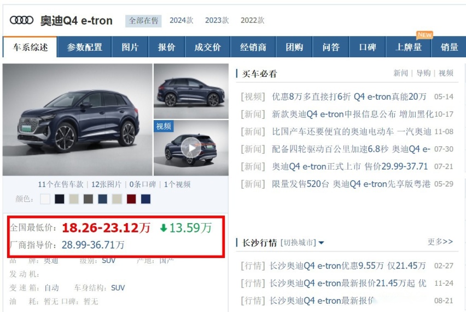Select the 2023款 model year
The width and height of the screenshot is (466, 312).
click(x=217, y=20)
